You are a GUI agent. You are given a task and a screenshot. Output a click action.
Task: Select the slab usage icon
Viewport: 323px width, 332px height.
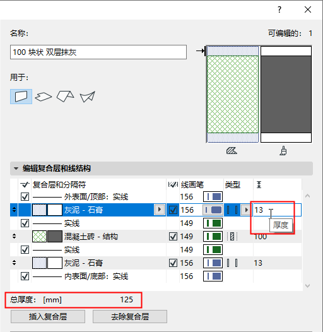click(x=43, y=97)
